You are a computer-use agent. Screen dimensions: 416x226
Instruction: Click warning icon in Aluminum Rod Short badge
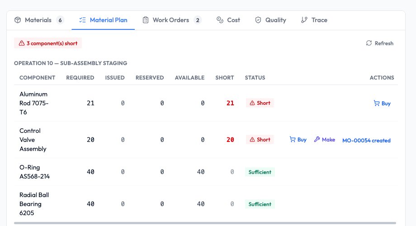252,103
